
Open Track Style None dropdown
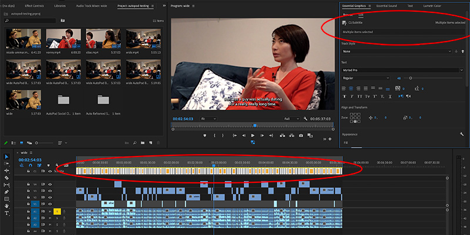point(397,52)
